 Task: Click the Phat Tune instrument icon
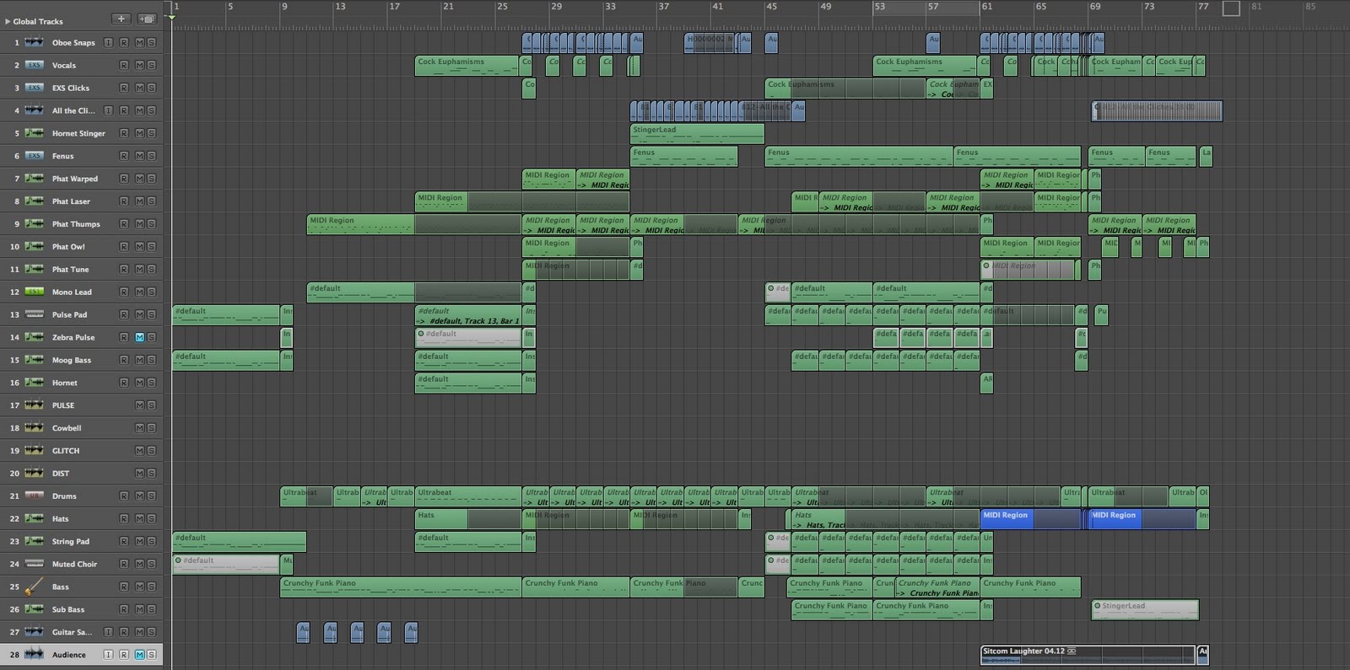34,270
